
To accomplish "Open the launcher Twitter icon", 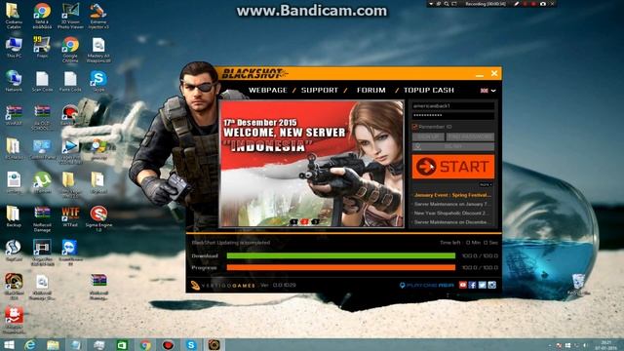I will tap(483, 285).
